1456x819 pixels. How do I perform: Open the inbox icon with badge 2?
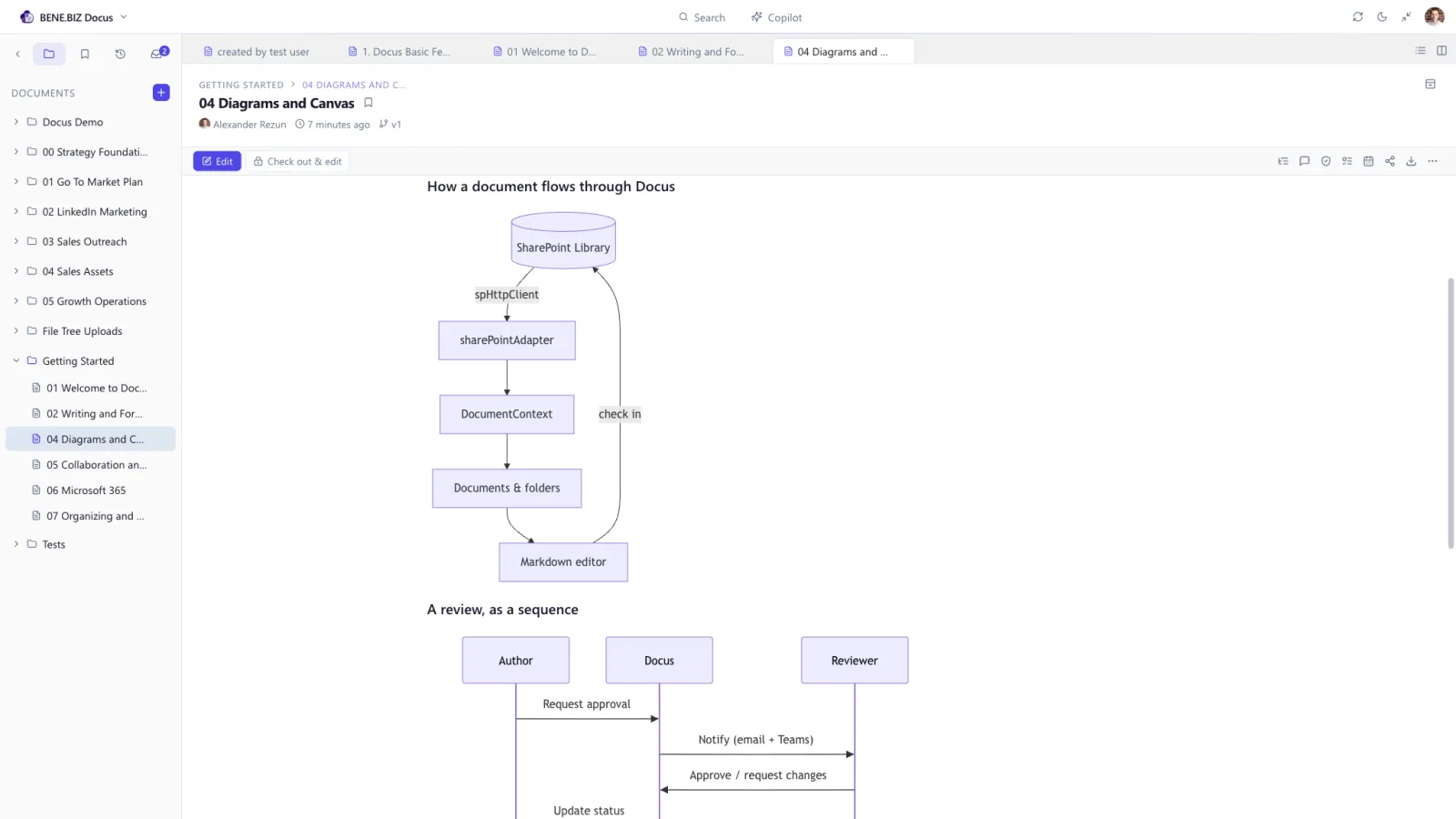(x=157, y=54)
